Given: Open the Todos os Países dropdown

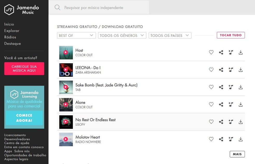Looking at the screenshot, I should click(x=170, y=36).
